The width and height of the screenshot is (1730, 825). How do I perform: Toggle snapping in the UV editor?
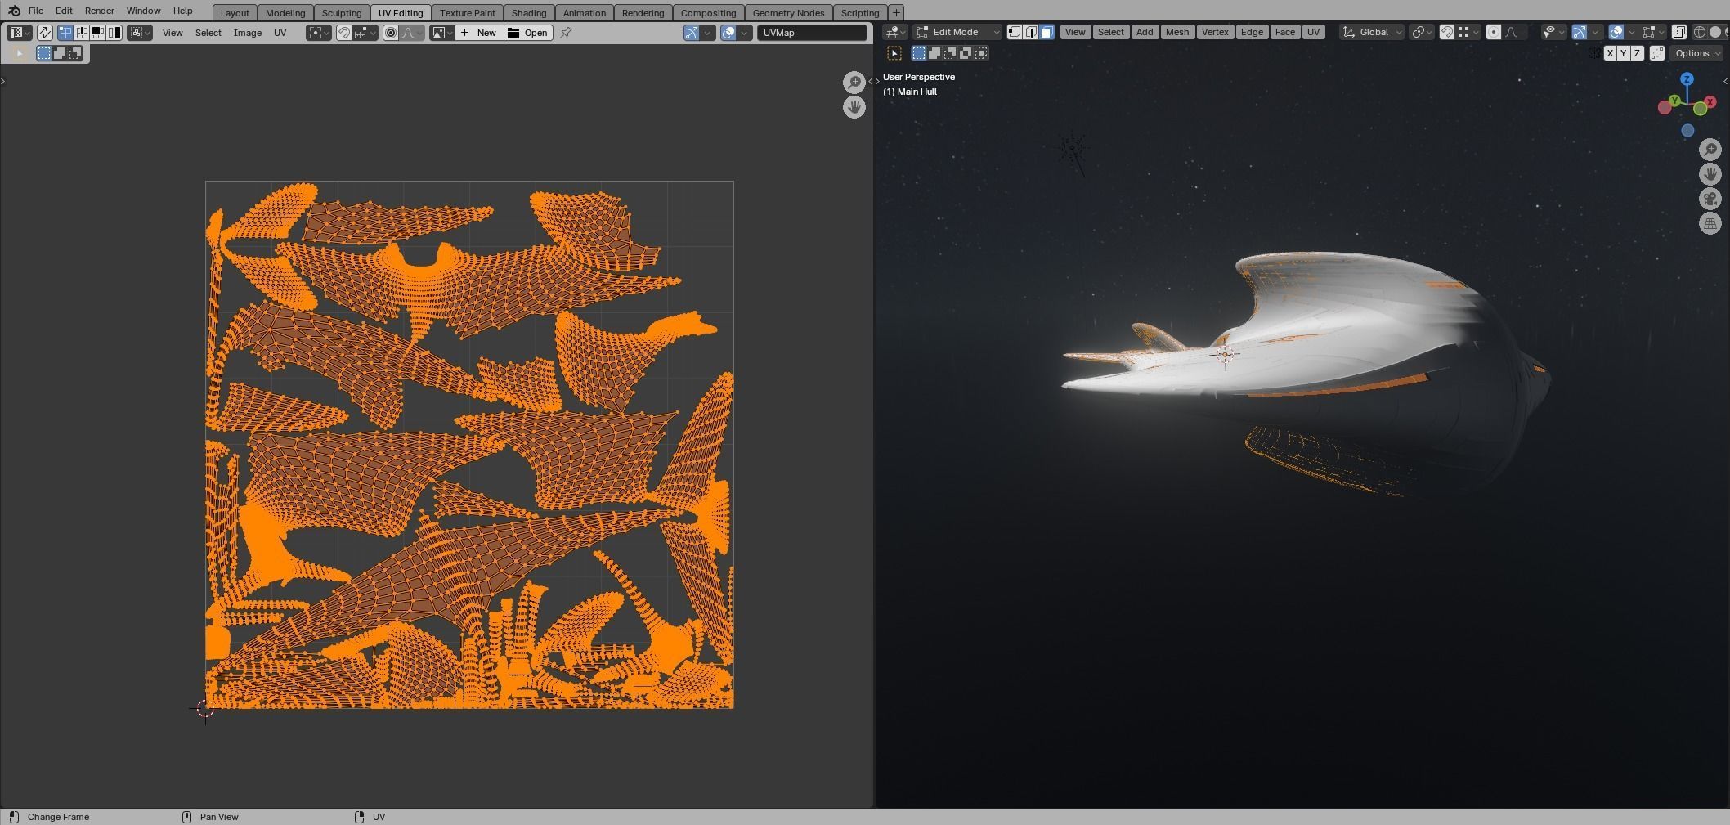(x=343, y=33)
